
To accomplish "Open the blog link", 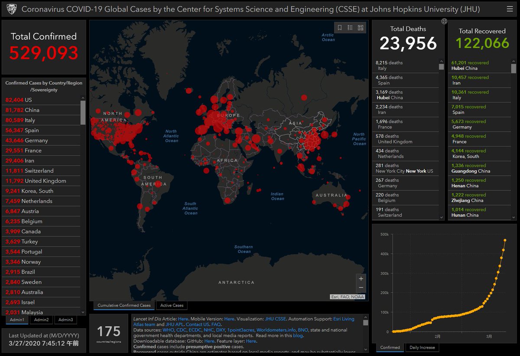I will coord(298,336).
